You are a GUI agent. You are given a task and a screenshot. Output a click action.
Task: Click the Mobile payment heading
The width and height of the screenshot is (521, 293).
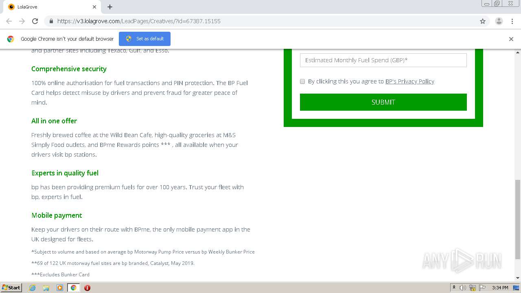point(57,215)
